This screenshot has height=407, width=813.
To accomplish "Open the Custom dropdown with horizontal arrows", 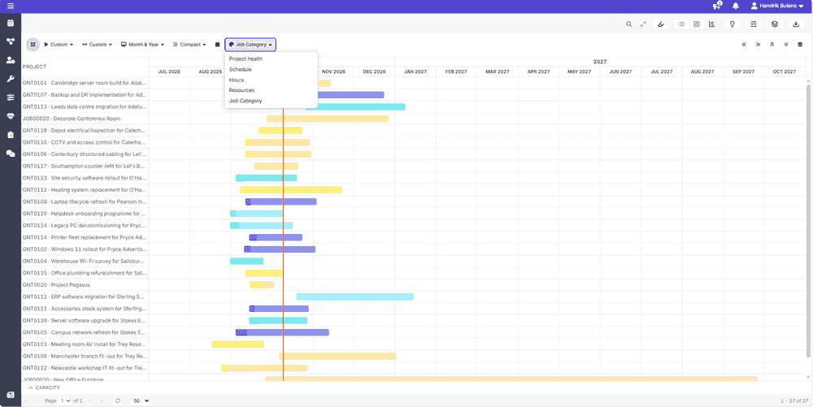I will click(x=98, y=45).
